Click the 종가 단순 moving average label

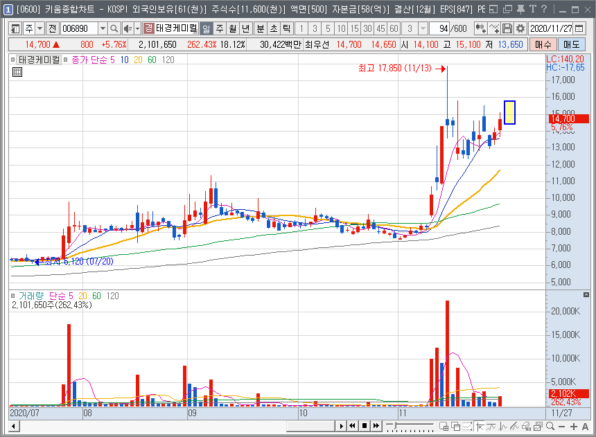pyautogui.click(x=89, y=60)
